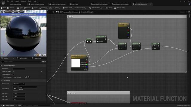Click the graph breadcrumb menu icon
The width and height of the screenshot is (191, 107).
pyautogui.click(x=58, y=12)
